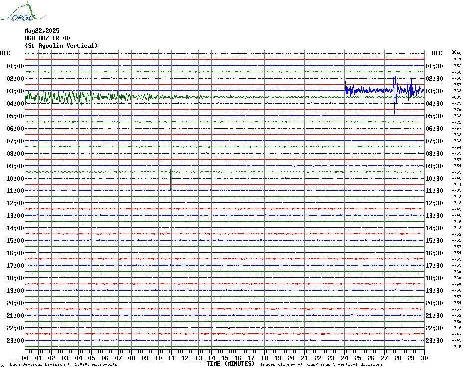464x371 pixels.
Task: Click the 21:00 hour label
Action: [15, 315]
